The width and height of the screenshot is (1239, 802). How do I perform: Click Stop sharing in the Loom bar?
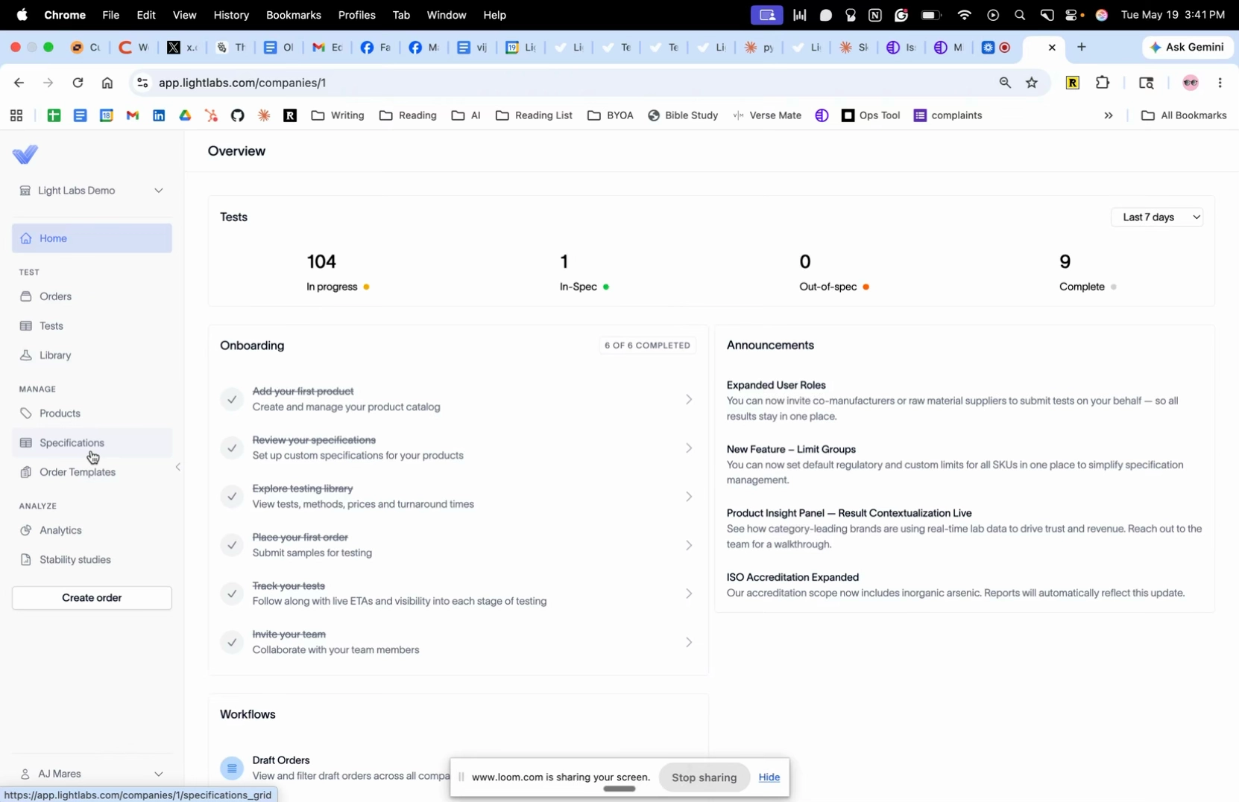click(704, 777)
